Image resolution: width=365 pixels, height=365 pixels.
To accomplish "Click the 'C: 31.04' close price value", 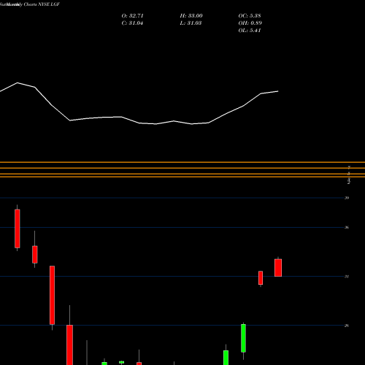I will [132, 23].
